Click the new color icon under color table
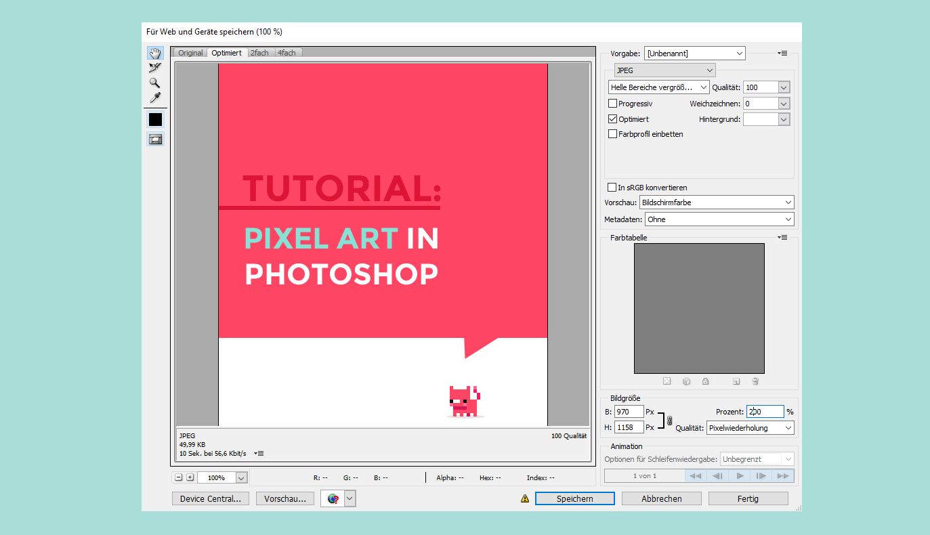Screen dimensions: 930x535 736,382
